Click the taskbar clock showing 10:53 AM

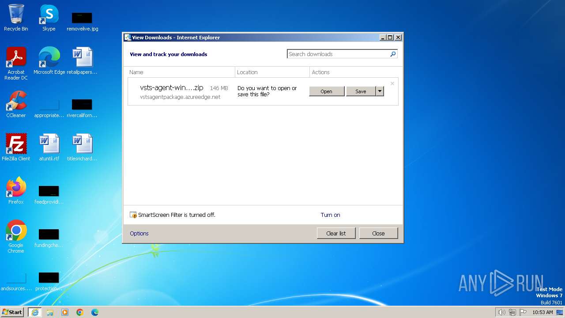(542, 312)
